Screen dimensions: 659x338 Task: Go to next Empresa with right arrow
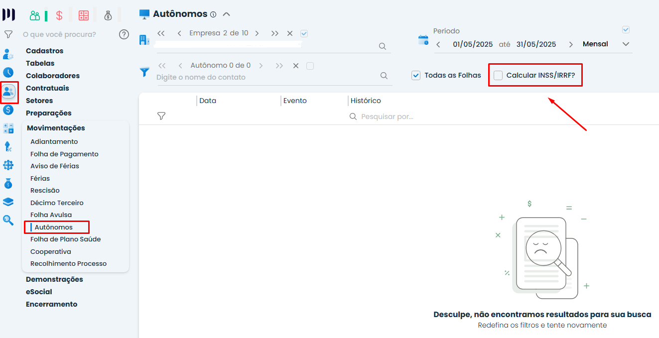(257, 33)
